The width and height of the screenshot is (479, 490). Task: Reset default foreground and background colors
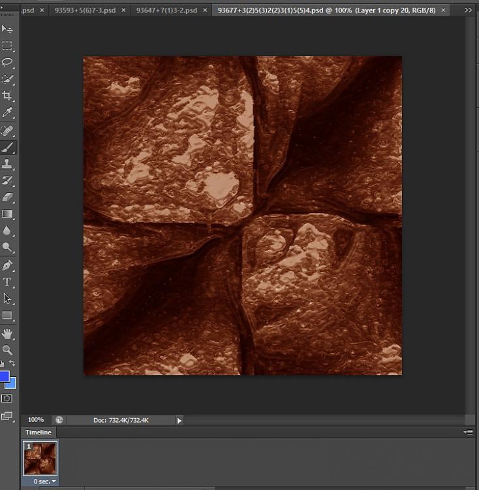pos(2,363)
